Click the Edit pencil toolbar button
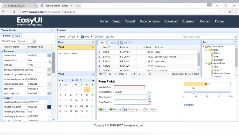Image resolution: width=239 pixels, height=135 pixels. [73, 37]
